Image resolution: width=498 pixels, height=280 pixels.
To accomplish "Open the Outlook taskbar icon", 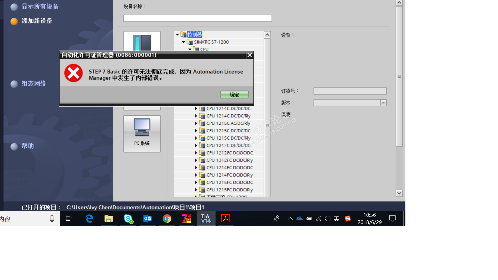I will pos(147,219).
